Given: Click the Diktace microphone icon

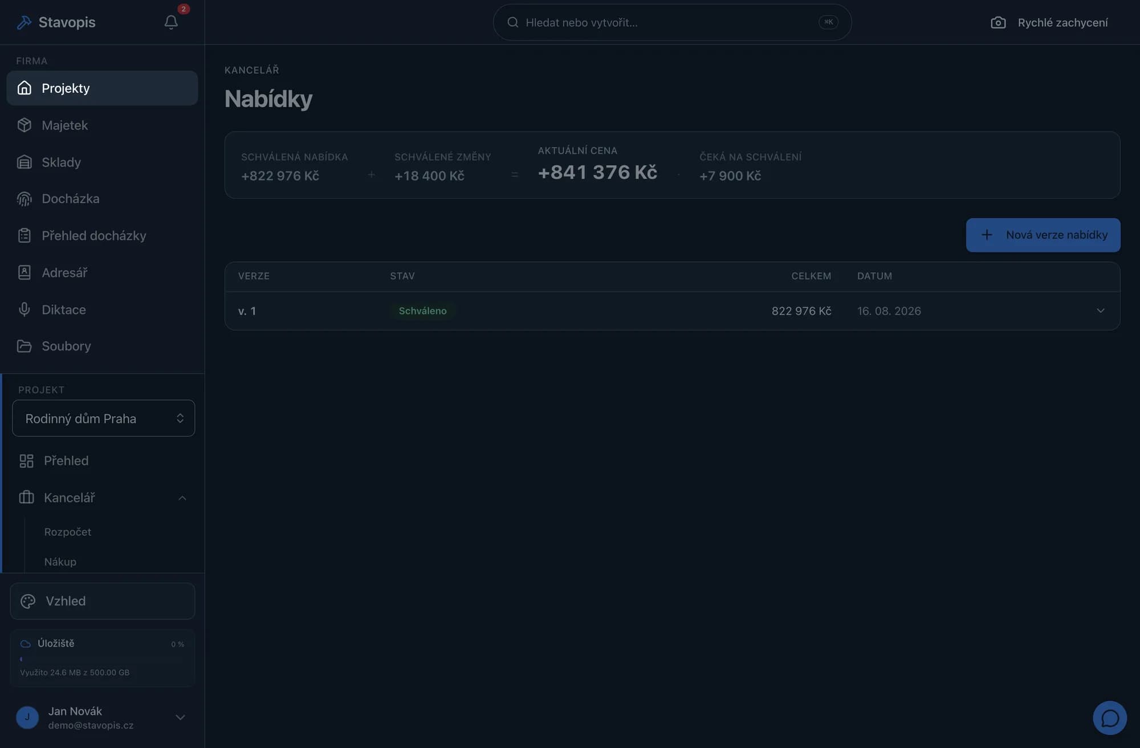Looking at the screenshot, I should point(25,309).
